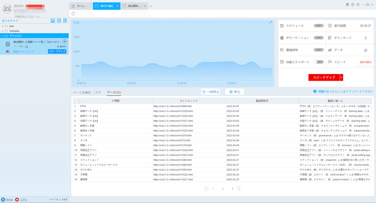Screen dimensions: 376x203
Task: Click the third icon beside 全てのタスク header
Action: click(x=65, y=21)
